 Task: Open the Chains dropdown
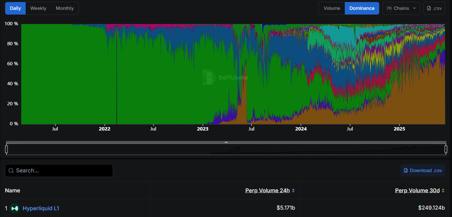(401, 8)
